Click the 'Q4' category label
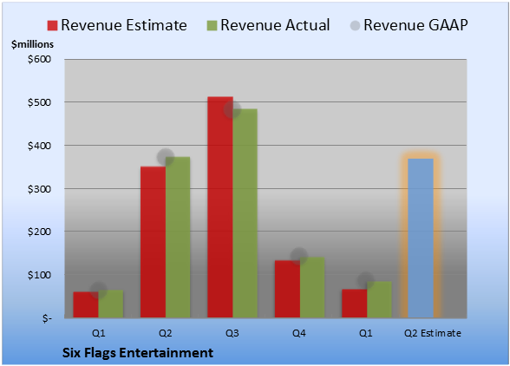 tap(299, 333)
